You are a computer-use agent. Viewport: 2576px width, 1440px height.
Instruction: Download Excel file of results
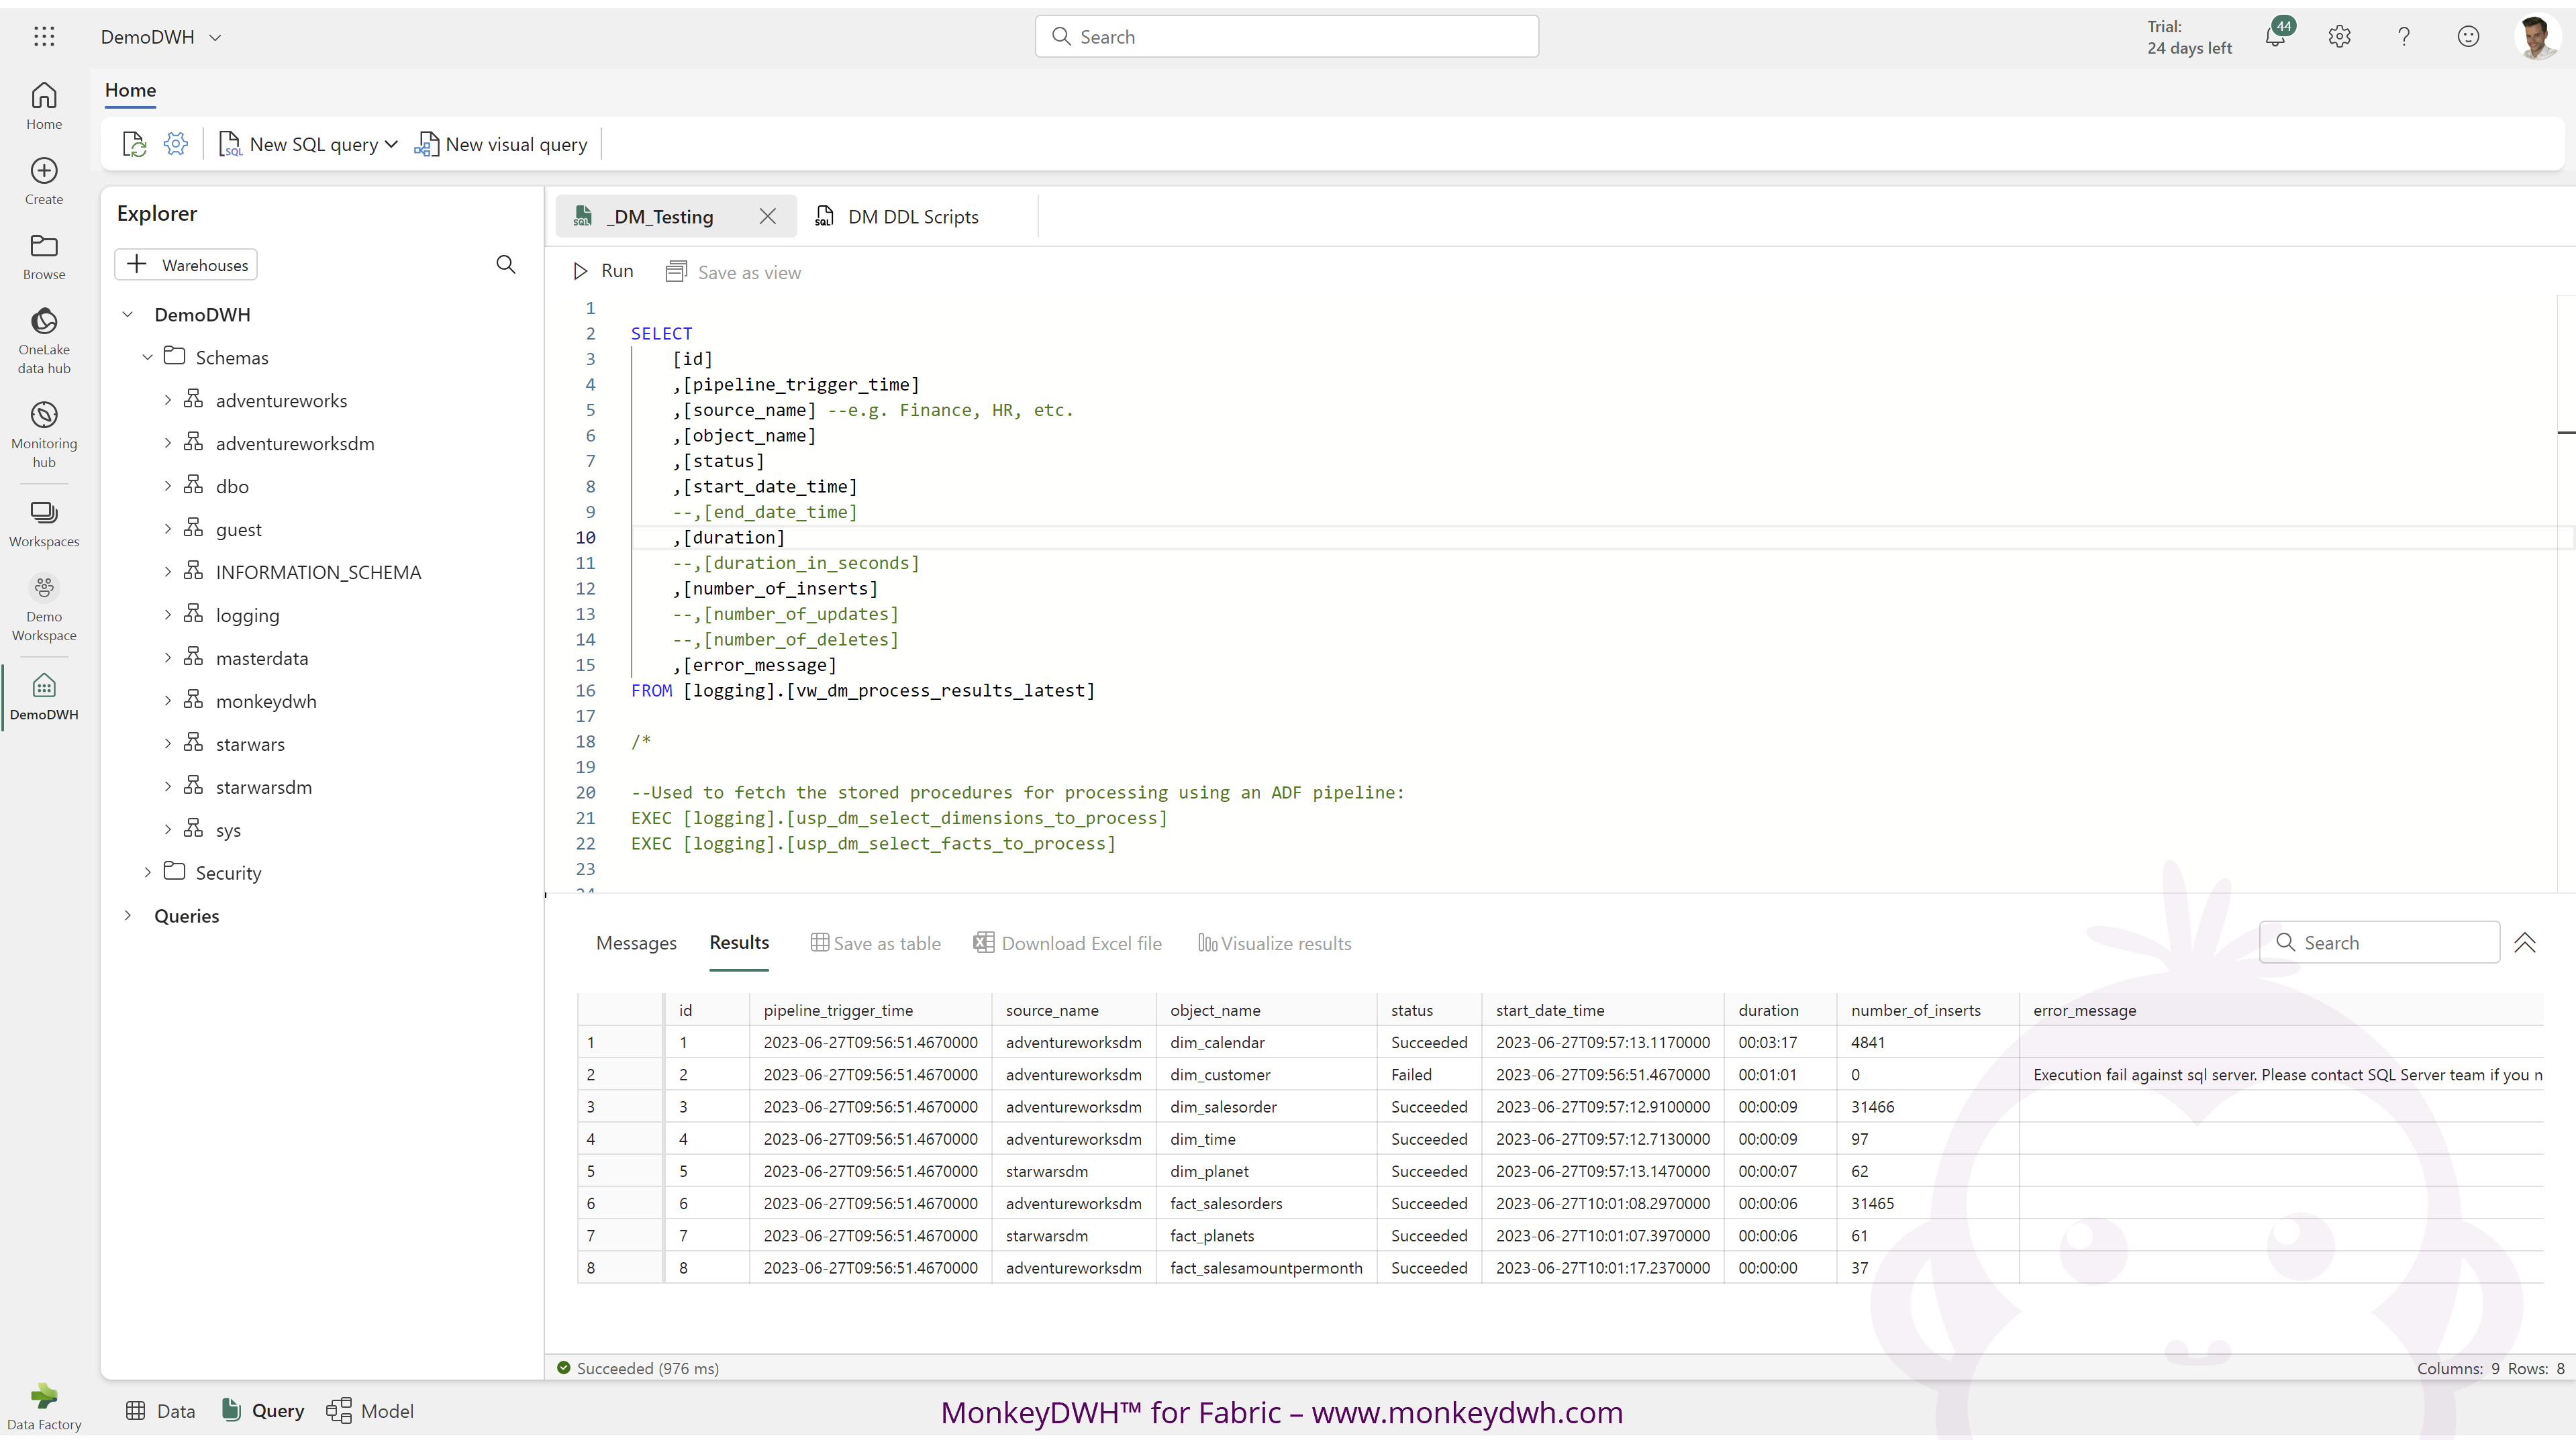(x=1067, y=944)
